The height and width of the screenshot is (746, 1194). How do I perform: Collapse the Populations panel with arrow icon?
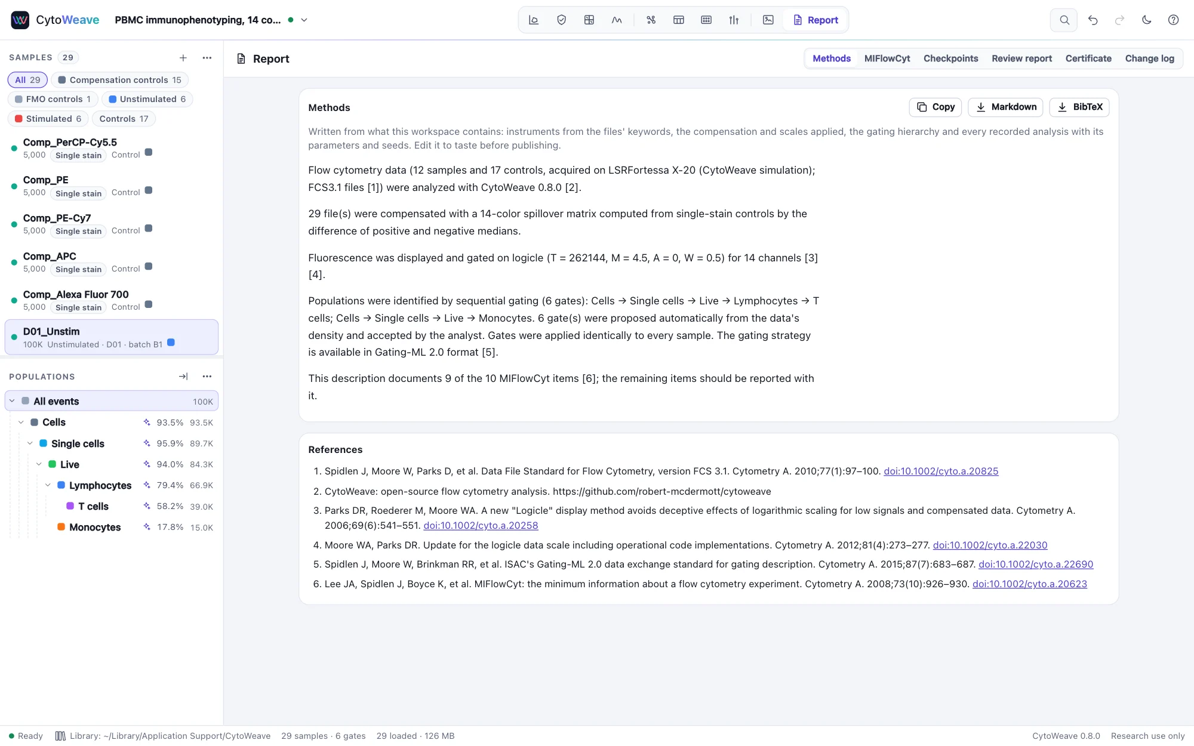183,377
